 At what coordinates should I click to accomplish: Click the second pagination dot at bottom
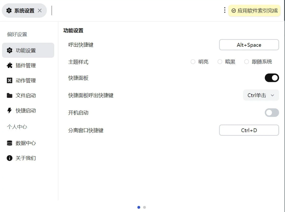click(145, 207)
